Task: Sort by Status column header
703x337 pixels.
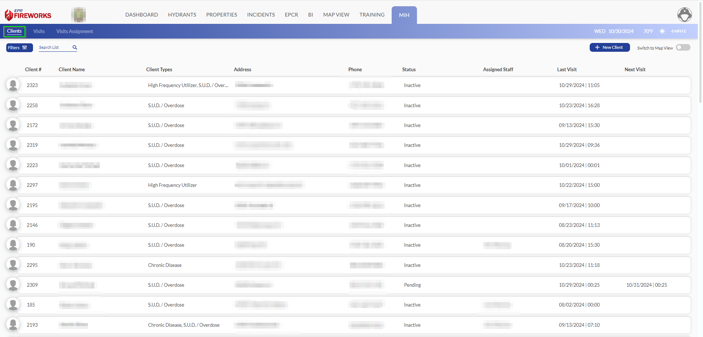Action: 409,69
